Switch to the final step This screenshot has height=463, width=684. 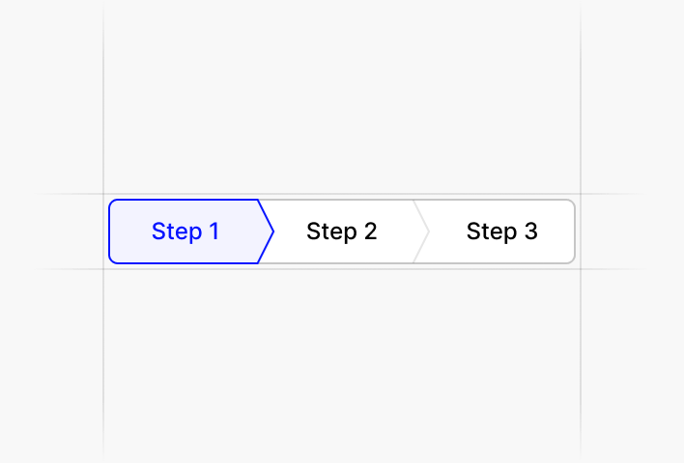pyautogui.click(x=501, y=231)
